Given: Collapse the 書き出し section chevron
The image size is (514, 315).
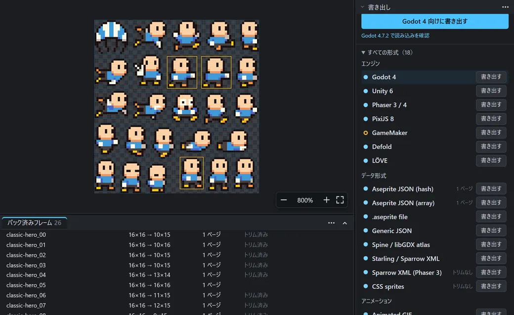Looking at the screenshot, I should tap(363, 7).
